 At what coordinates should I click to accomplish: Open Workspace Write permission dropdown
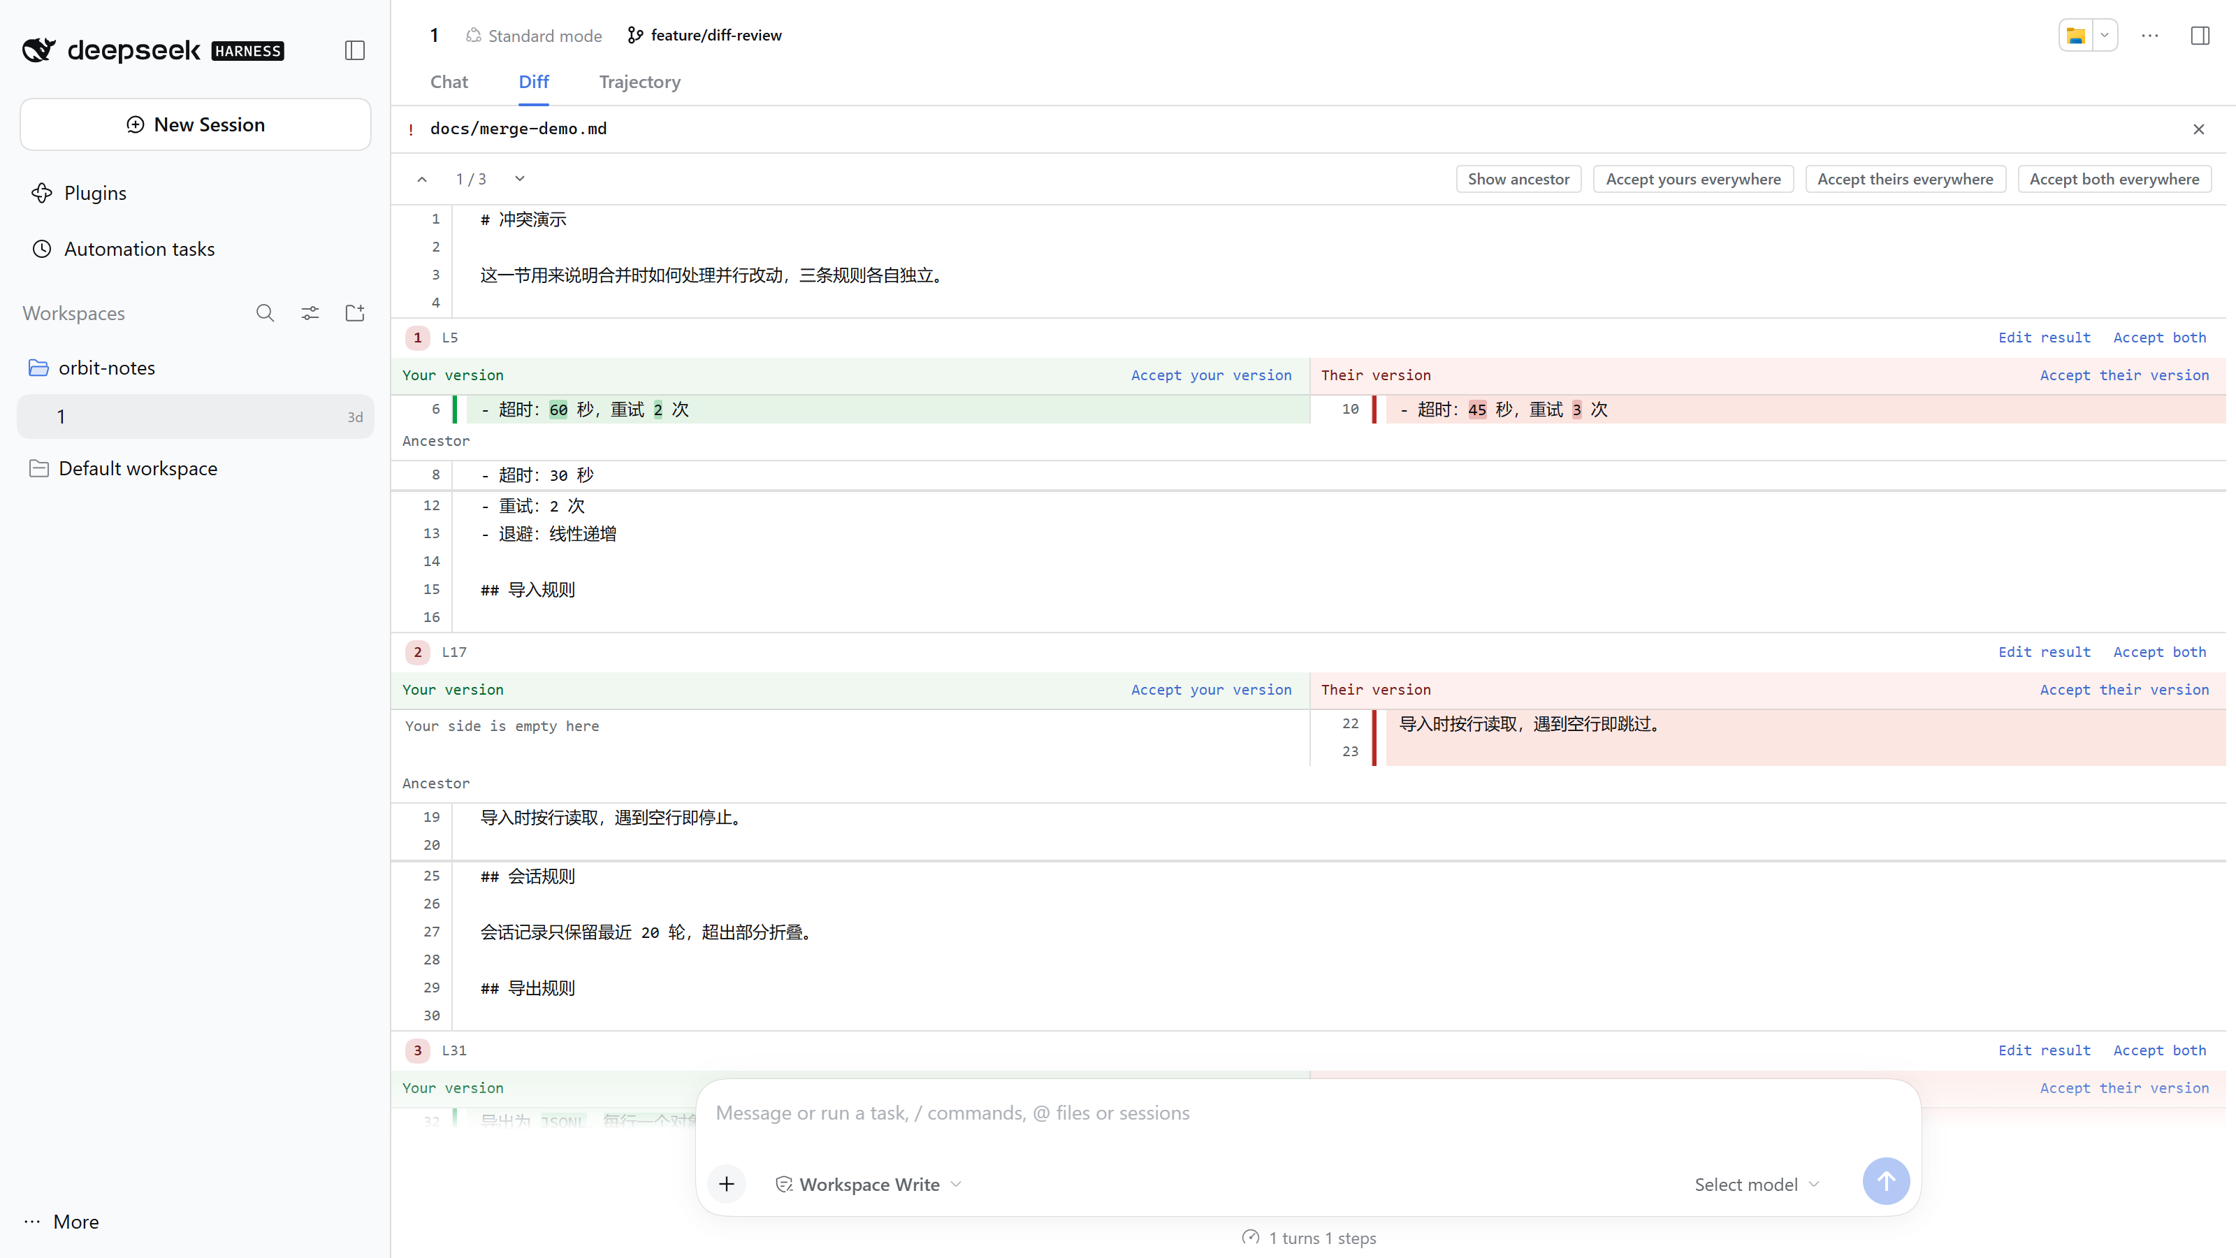(867, 1184)
